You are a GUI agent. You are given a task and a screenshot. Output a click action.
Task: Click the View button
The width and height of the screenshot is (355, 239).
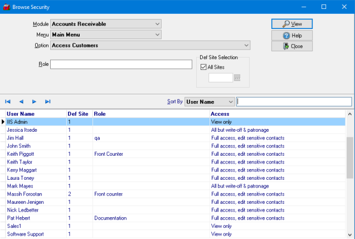click(x=291, y=24)
